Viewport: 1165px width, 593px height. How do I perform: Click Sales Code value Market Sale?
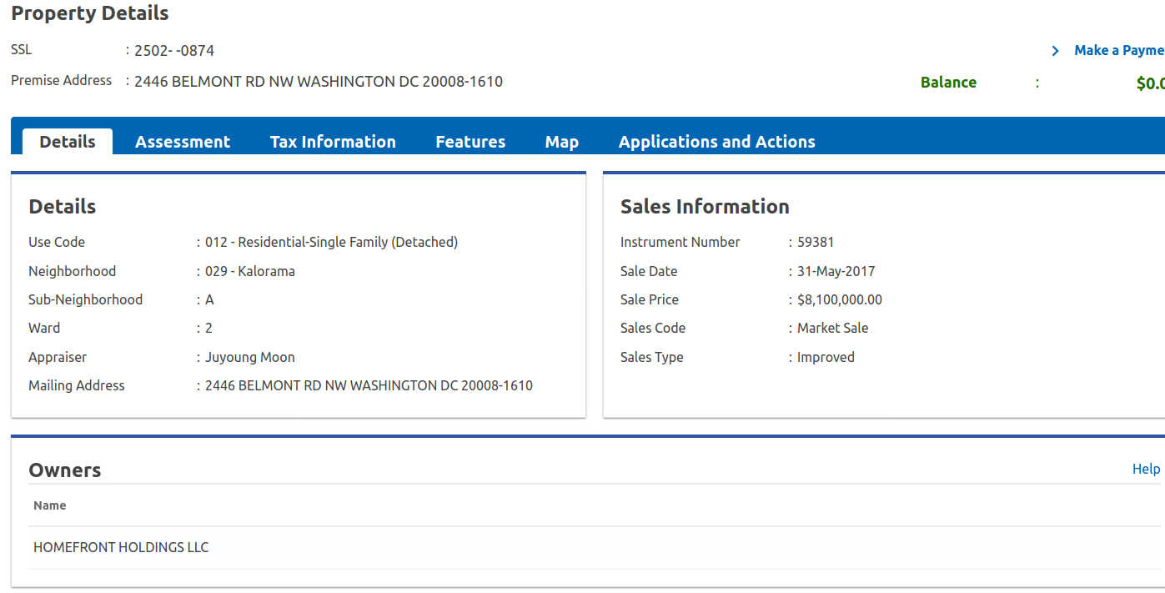click(833, 328)
